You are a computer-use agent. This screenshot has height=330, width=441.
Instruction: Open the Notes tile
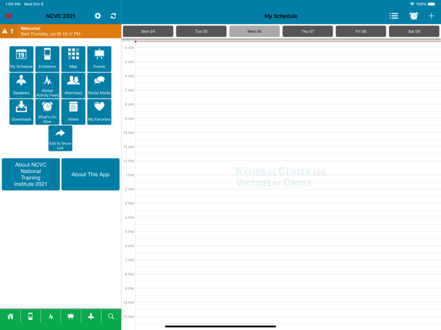point(73,112)
